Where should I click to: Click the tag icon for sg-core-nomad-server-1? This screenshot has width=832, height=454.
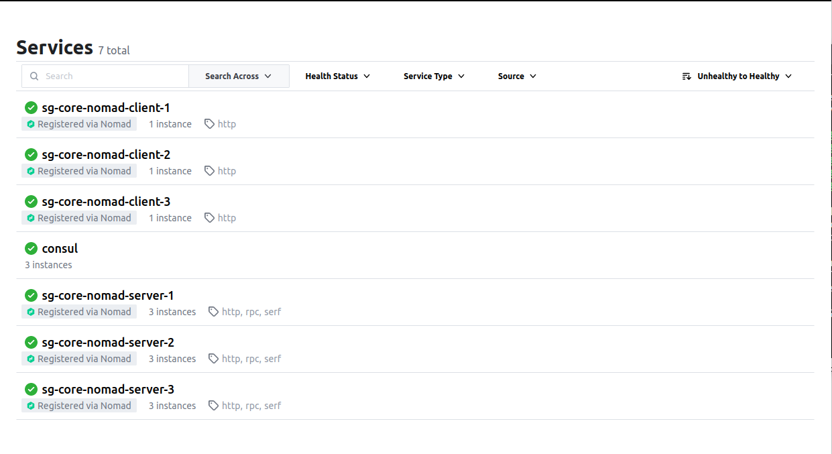(214, 312)
